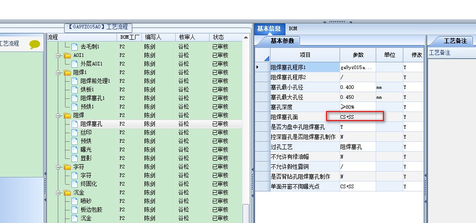476x223 pixels.
Task: Select the 不允许假性露铜 parameter row
Action: pyautogui.click(x=340, y=167)
